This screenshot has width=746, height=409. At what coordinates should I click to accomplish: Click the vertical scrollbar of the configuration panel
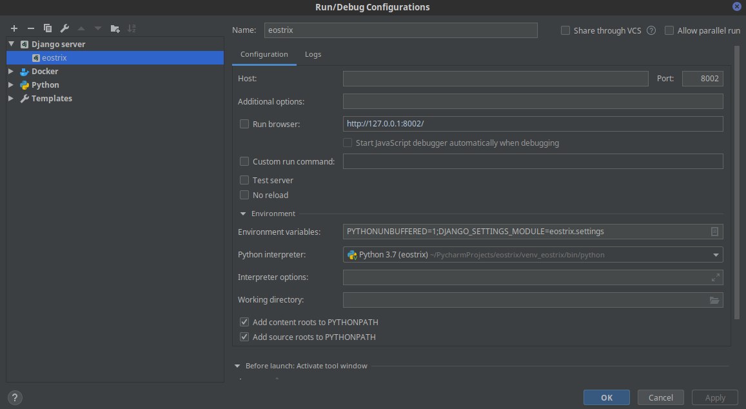(x=737, y=183)
